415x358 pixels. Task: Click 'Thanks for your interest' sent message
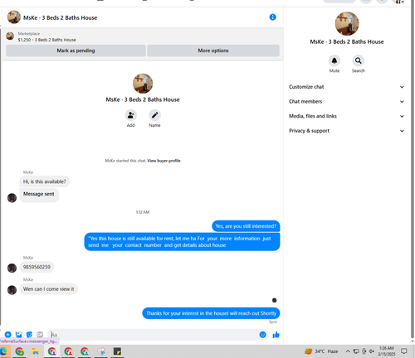pyautogui.click(x=211, y=313)
